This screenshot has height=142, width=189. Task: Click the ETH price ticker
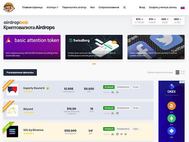[x=152, y=21]
